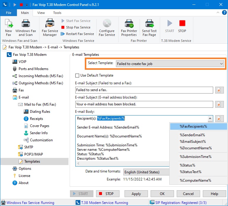228x206 pixels.
Task: Select Outgoing Methods (MS Fax)
Action: tap(38, 83)
